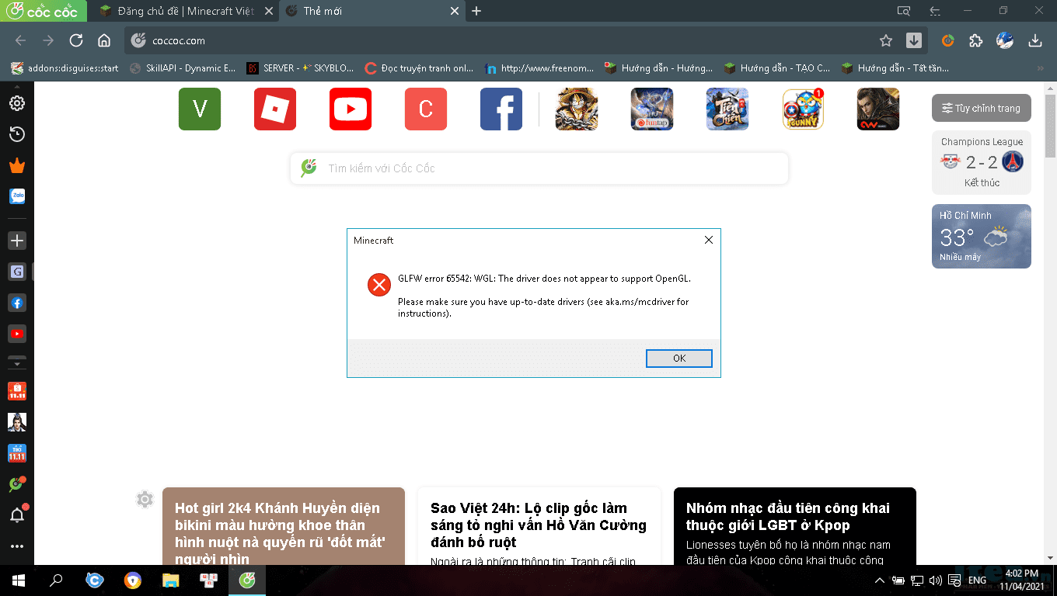Open Hướng dẫn - TẠO C bookmark
Screen dimensions: 1057x596
coord(777,68)
